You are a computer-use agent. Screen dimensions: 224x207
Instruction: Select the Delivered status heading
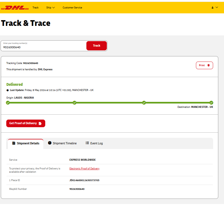(14, 84)
